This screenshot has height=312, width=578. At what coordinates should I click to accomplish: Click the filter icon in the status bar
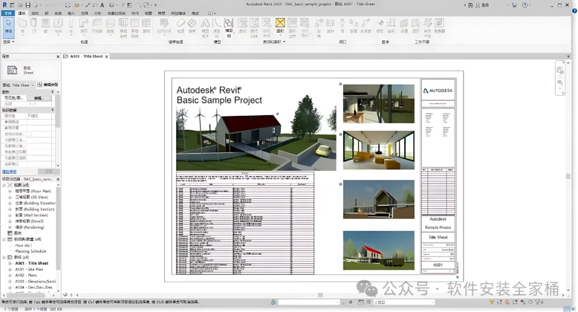point(537,302)
